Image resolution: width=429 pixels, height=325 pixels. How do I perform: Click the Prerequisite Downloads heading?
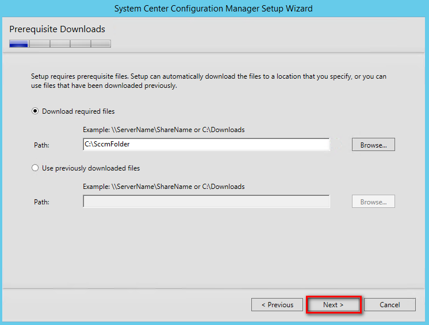(x=57, y=29)
